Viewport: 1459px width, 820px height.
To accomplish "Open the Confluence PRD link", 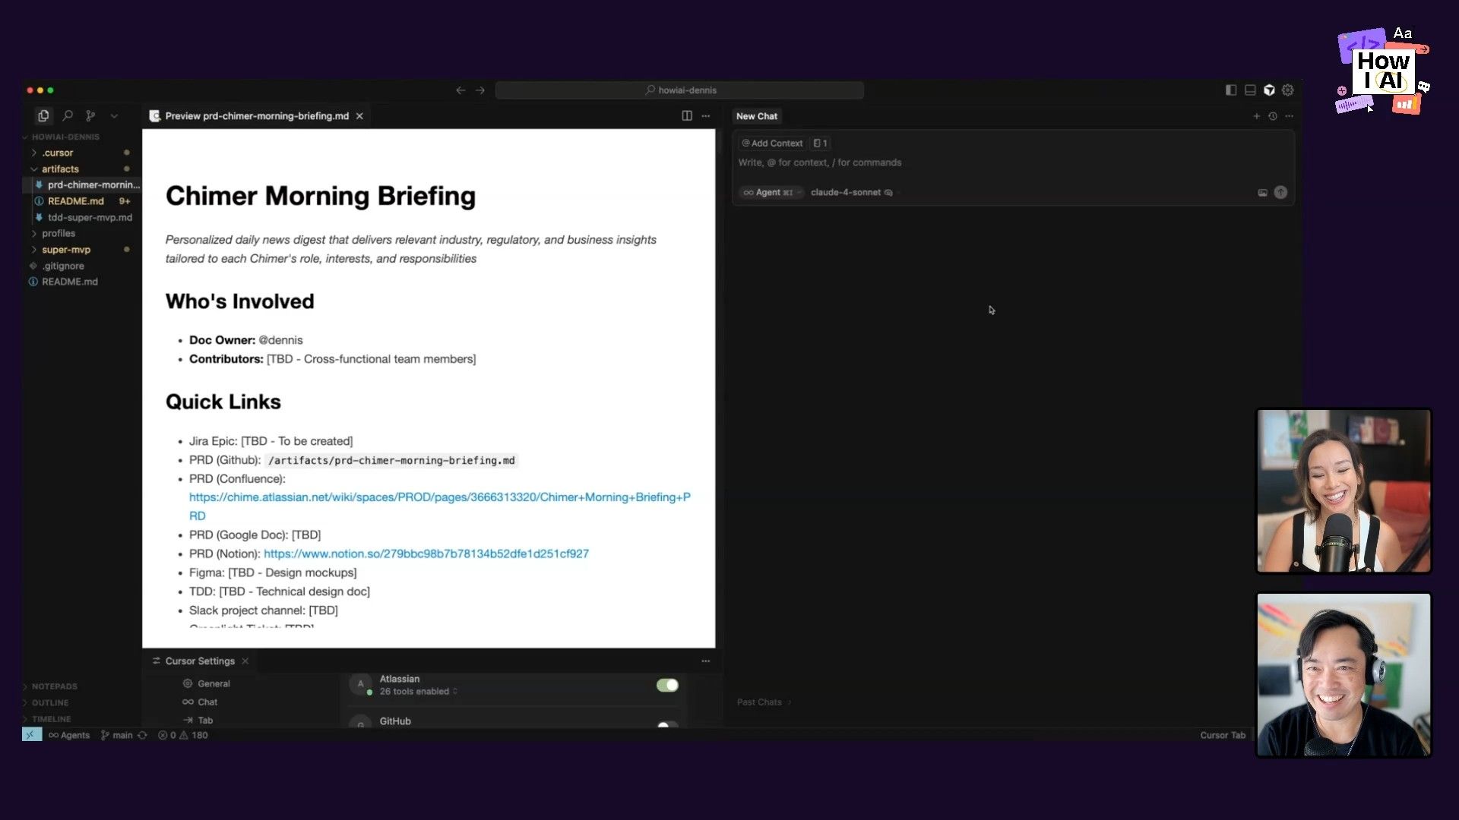I will click(x=439, y=506).
